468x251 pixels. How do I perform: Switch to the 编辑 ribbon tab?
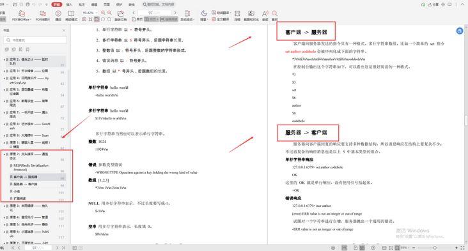tap(95, 4)
